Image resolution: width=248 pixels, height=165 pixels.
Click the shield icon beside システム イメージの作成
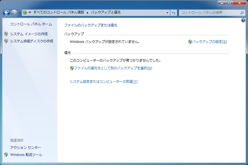click(6, 34)
